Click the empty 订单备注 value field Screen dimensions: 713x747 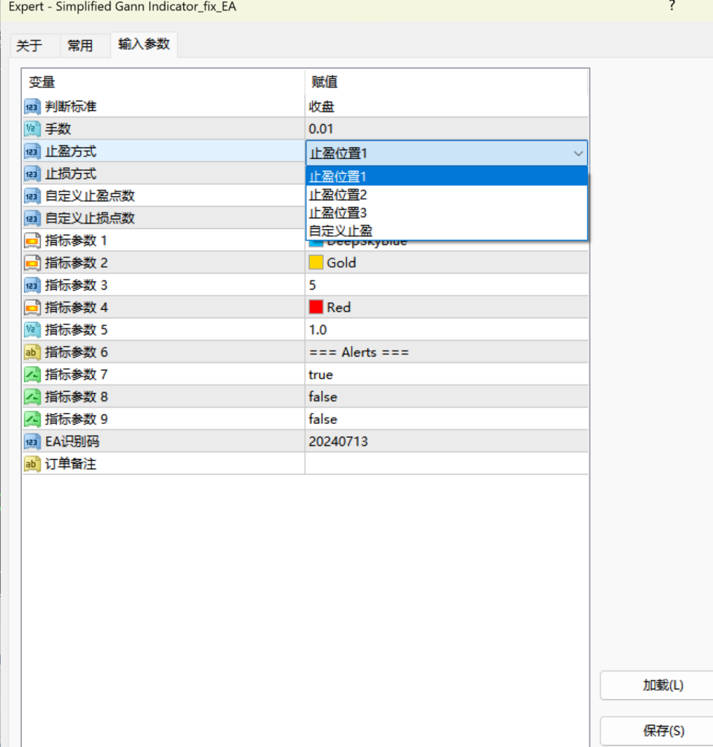point(437,463)
